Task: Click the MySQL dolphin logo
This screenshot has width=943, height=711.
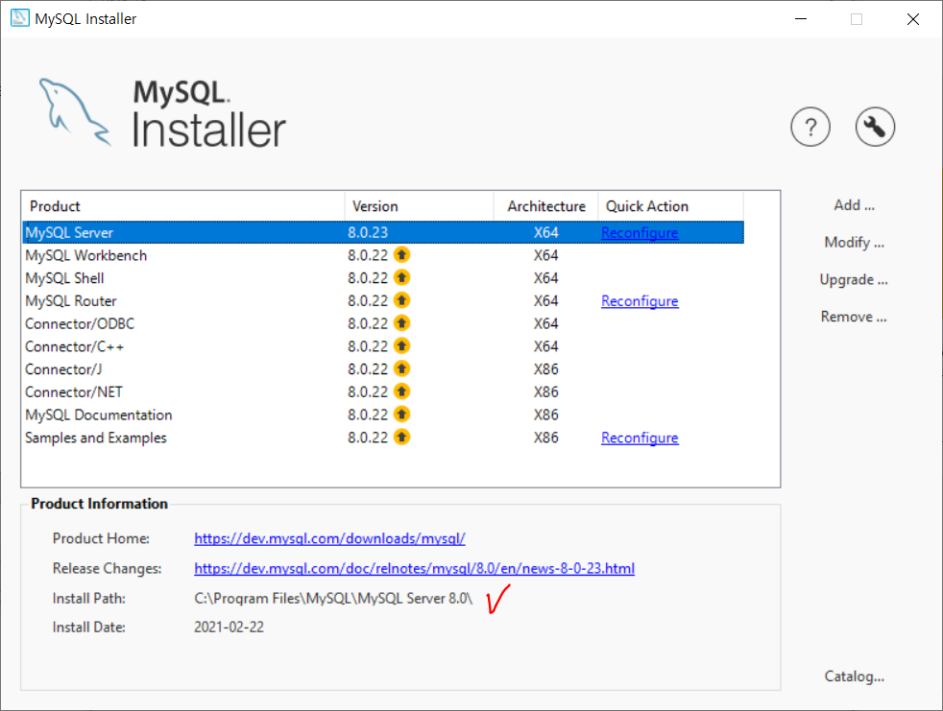Action: tap(75, 112)
